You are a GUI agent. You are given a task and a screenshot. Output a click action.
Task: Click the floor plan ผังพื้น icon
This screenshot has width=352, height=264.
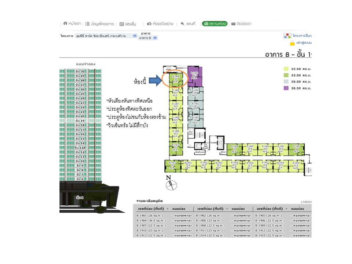(x=122, y=24)
